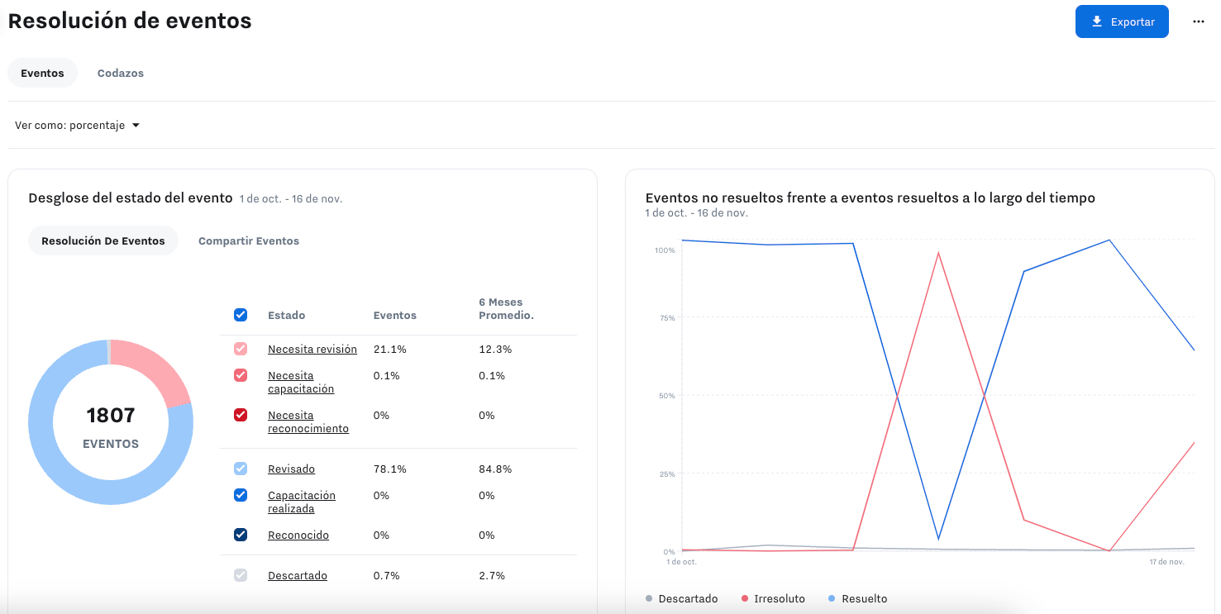Image resolution: width=1221 pixels, height=614 pixels.
Task: Click the 21.1% value for Necesita revisión
Action: (x=390, y=349)
